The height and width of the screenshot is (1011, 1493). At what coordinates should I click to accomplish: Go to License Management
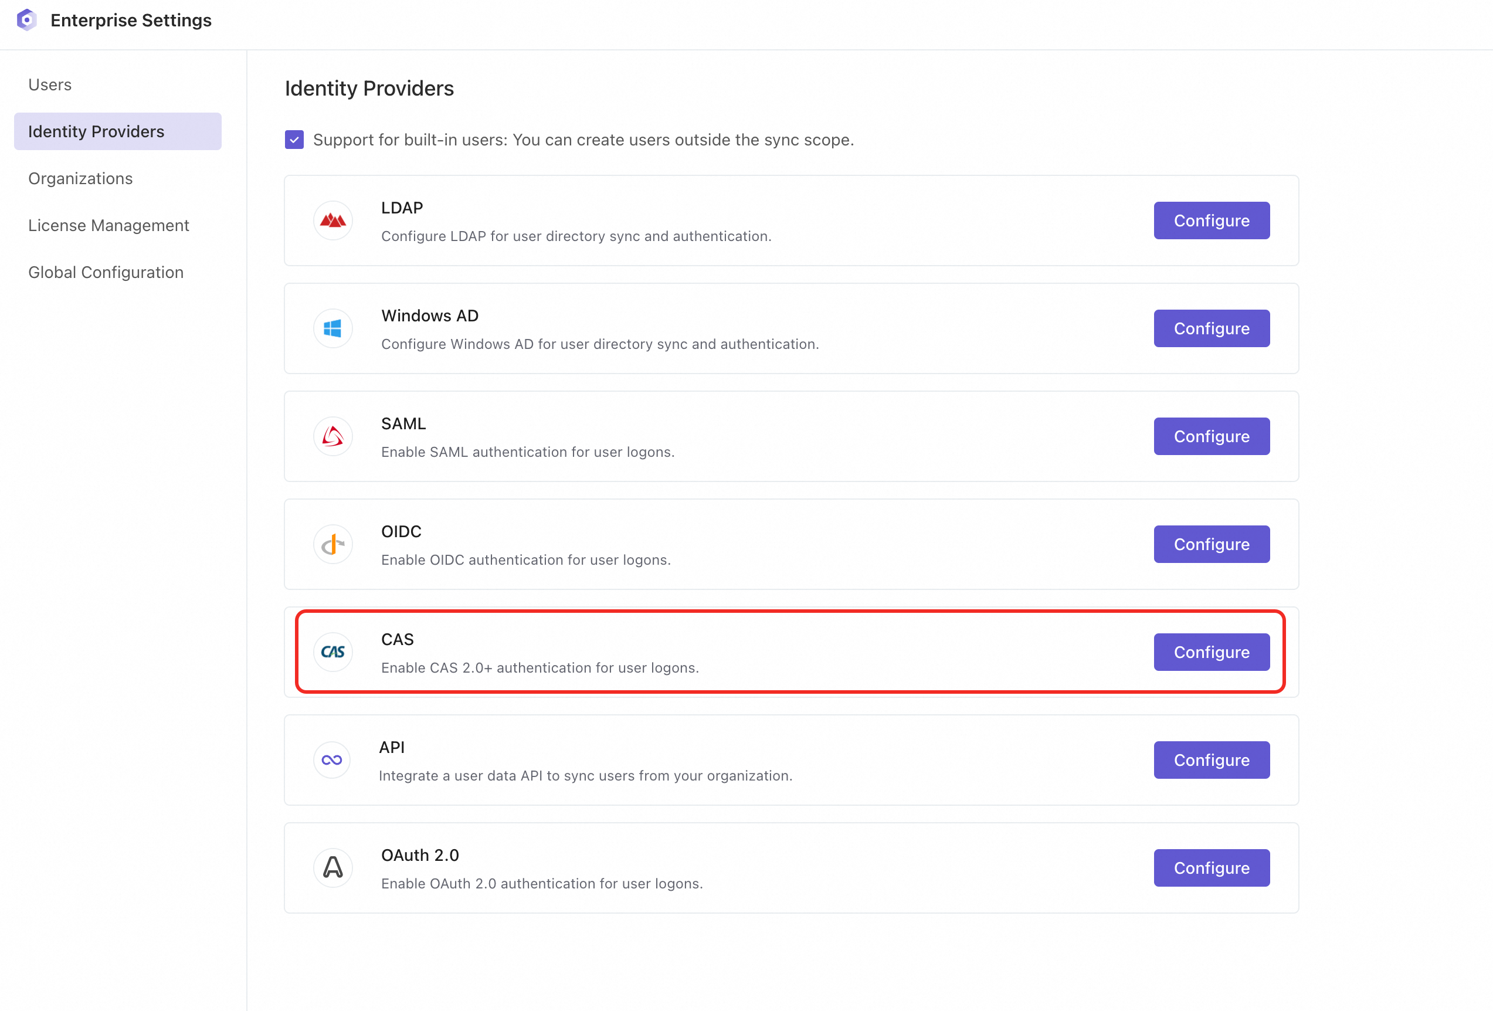[108, 225]
